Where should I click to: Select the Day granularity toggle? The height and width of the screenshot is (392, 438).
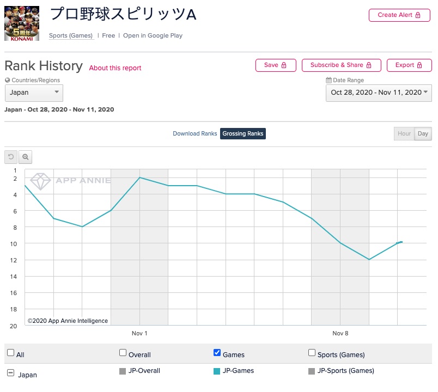pos(423,134)
